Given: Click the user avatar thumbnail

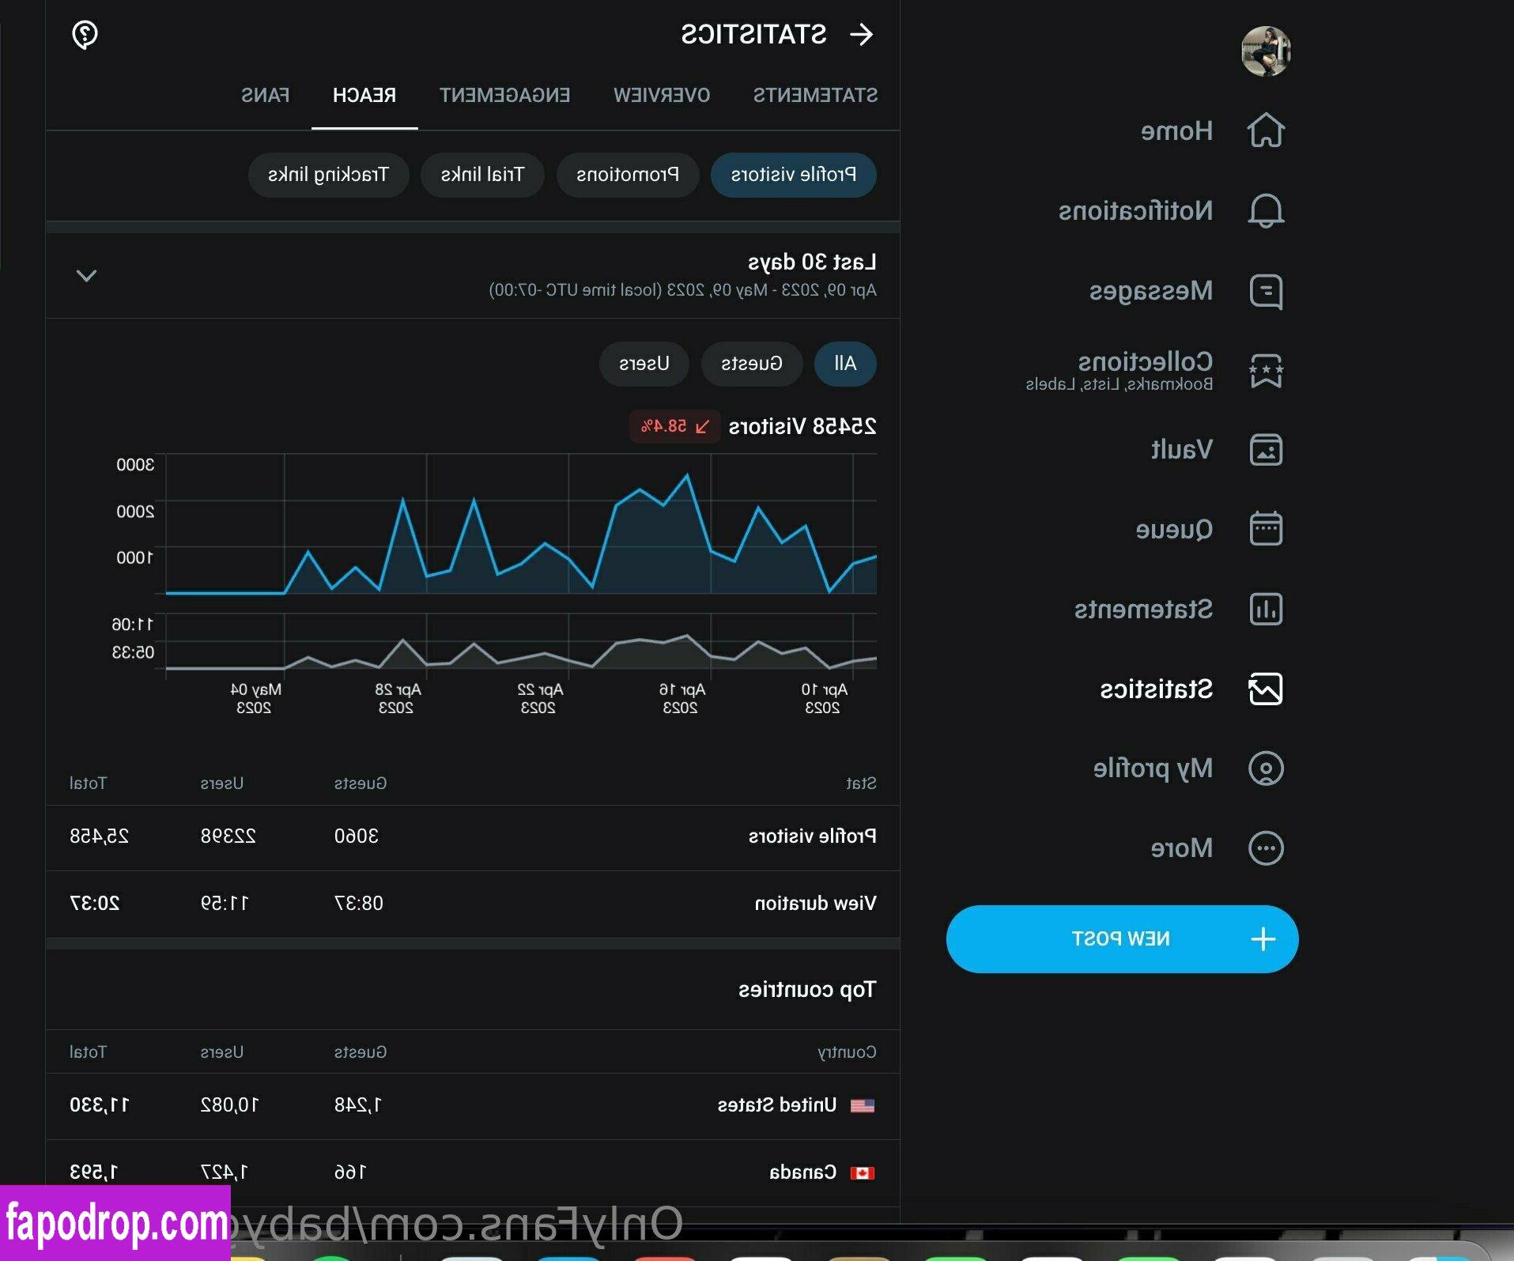Looking at the screenshot, I should click(x=1266, y=51).
